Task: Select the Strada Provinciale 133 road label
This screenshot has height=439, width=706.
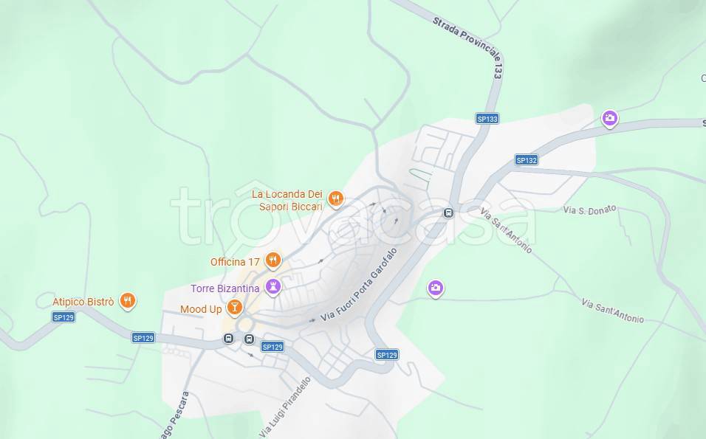Action: tap(469, 46)
